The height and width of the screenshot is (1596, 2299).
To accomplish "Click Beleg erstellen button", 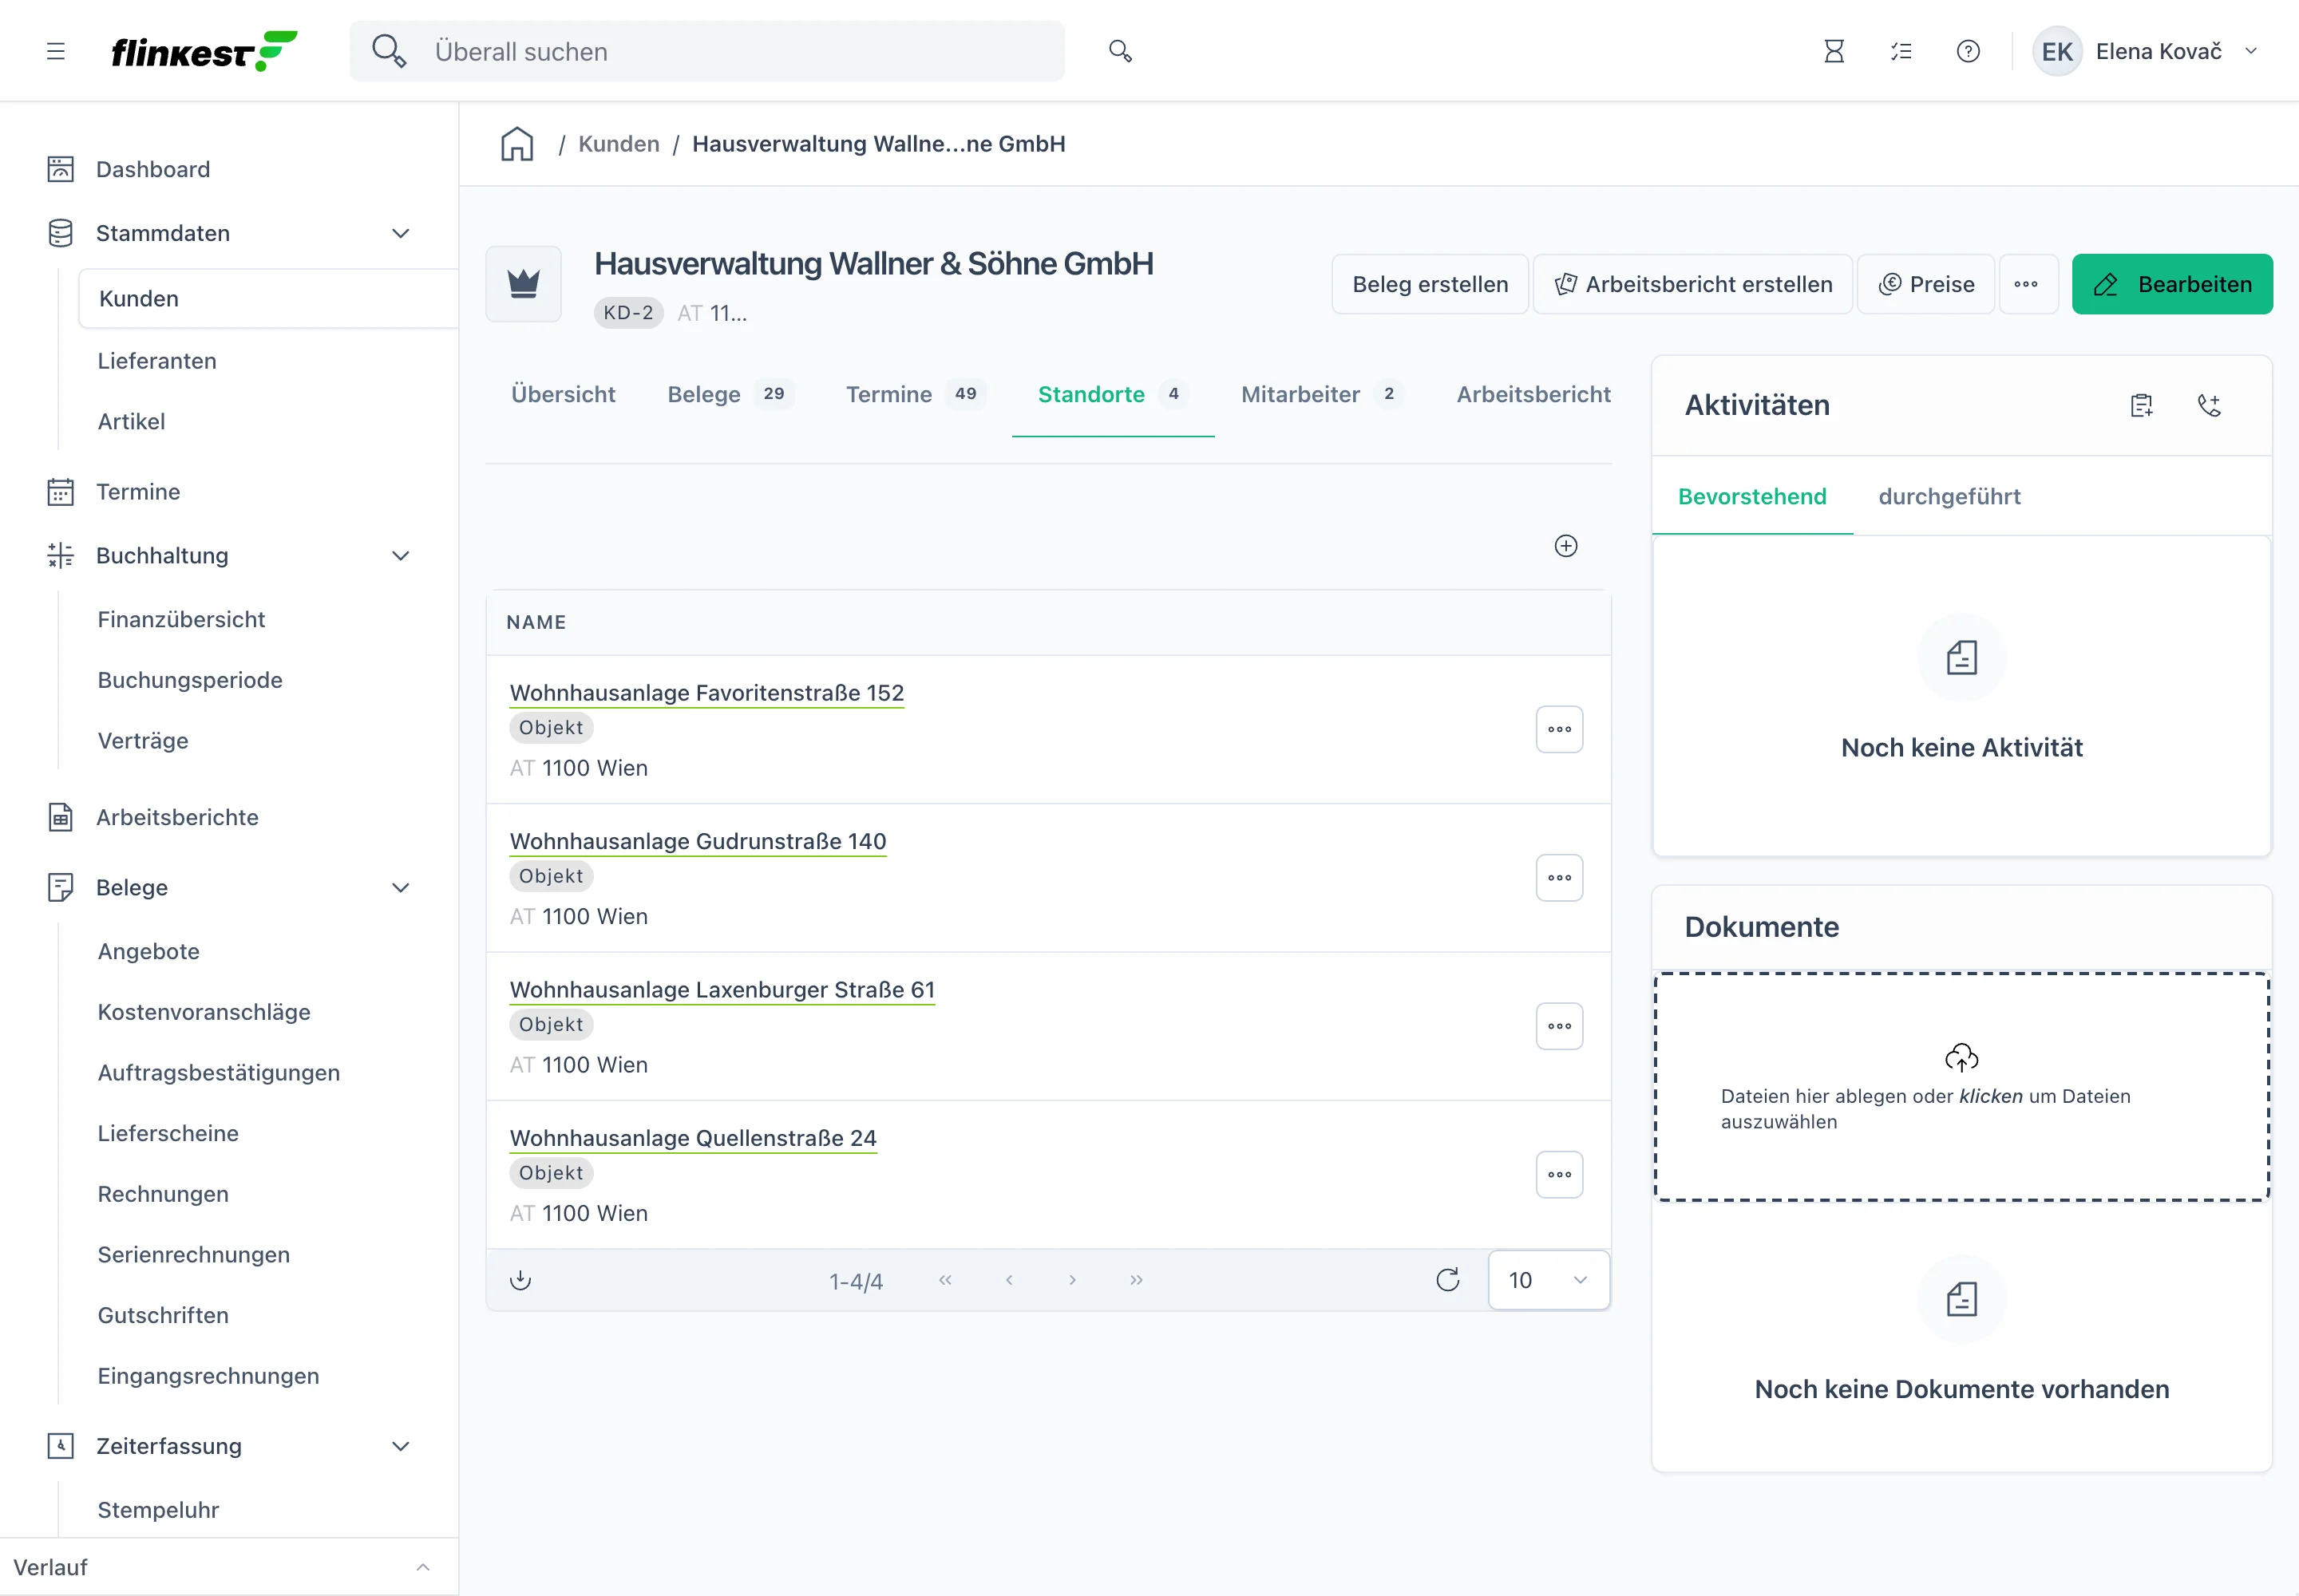I will [1430, 284].
